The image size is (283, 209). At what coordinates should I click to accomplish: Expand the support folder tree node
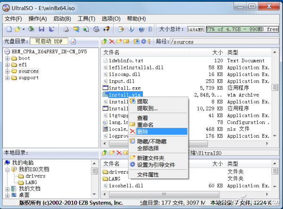click(7, 78)
